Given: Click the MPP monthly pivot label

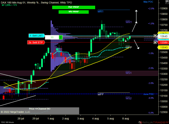Looking at the screenshot, I should pos(101,94).
